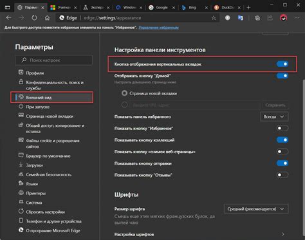305x240 pixels.
Task: Refresh the page with the reload icon
Action: coord(34,18)
